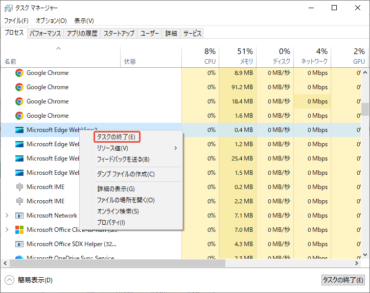Image resolution: width=370 pixels, height=293 pixels.
Task: Click the sort arrow above the 名前 column
Action: (59, 48)
